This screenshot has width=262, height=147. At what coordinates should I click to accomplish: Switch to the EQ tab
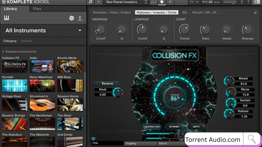(x=184, y=12)
